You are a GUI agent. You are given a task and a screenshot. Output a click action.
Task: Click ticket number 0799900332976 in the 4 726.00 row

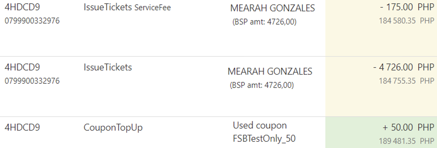click(32, 81)
